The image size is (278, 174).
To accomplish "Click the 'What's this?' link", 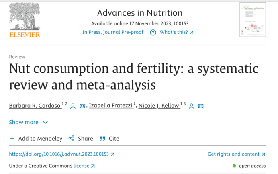I will click(x=177, y=33).
